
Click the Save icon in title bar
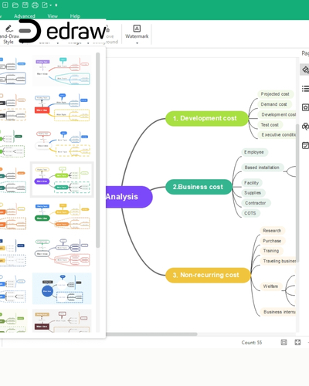tap(25, 5)
